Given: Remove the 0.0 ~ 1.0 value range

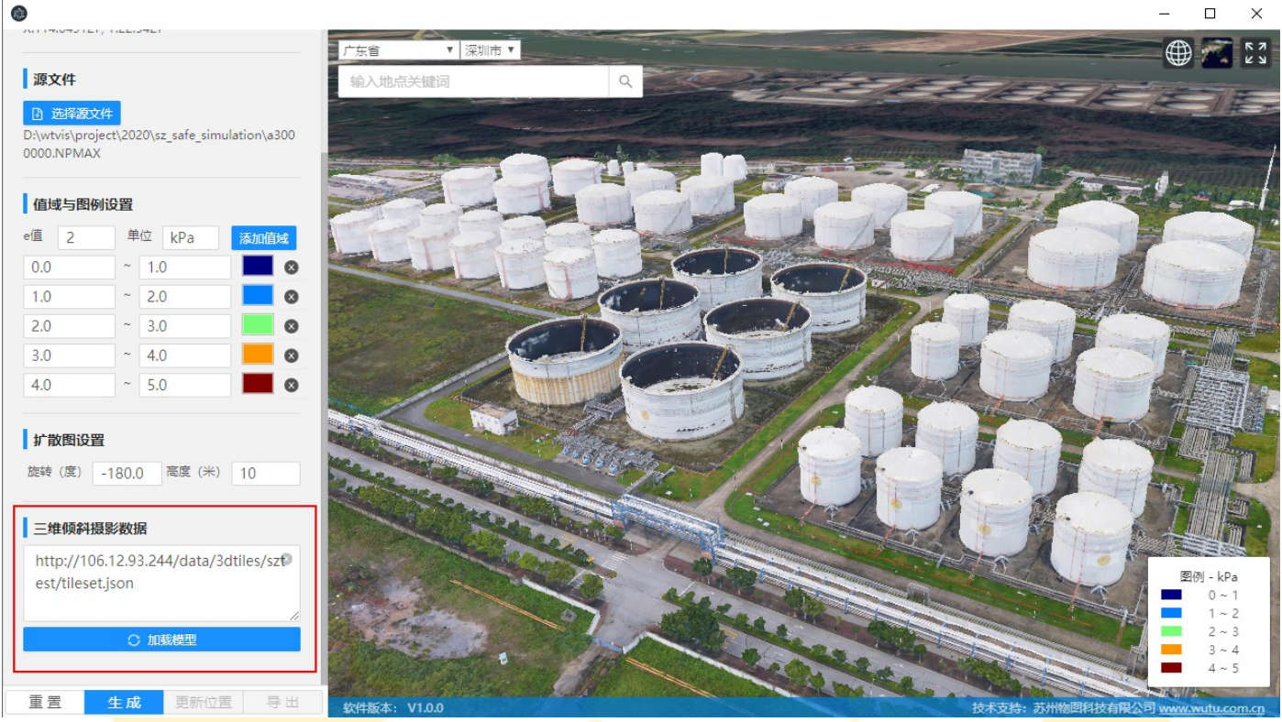Looking at the screenshot, I should (x=292, y=268).
